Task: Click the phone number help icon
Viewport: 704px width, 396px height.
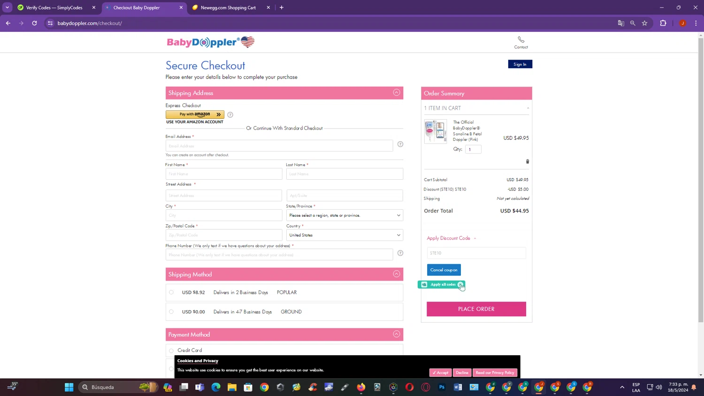Action: pos(400,253)
